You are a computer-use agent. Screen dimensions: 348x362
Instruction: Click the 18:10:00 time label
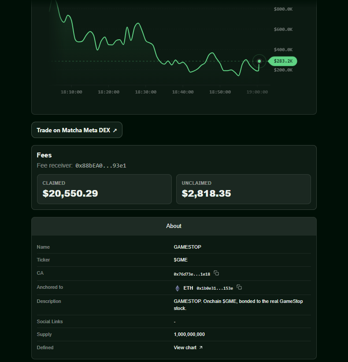click(71, 92)
